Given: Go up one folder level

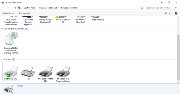Looking at the screenshot, I should (15, 8).
